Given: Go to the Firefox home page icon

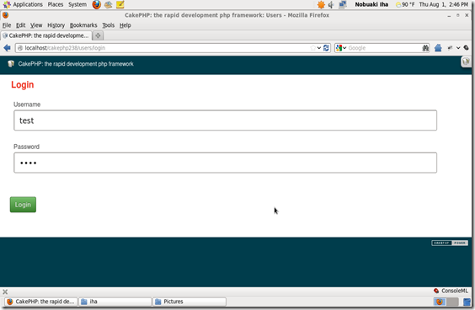Looking at the screenshot, I should (438, 48).
